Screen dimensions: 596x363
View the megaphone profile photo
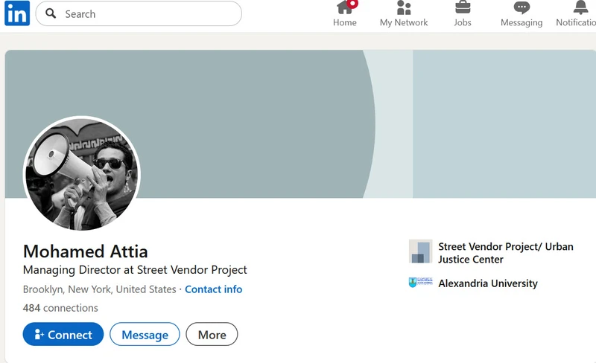click(82, 173)
